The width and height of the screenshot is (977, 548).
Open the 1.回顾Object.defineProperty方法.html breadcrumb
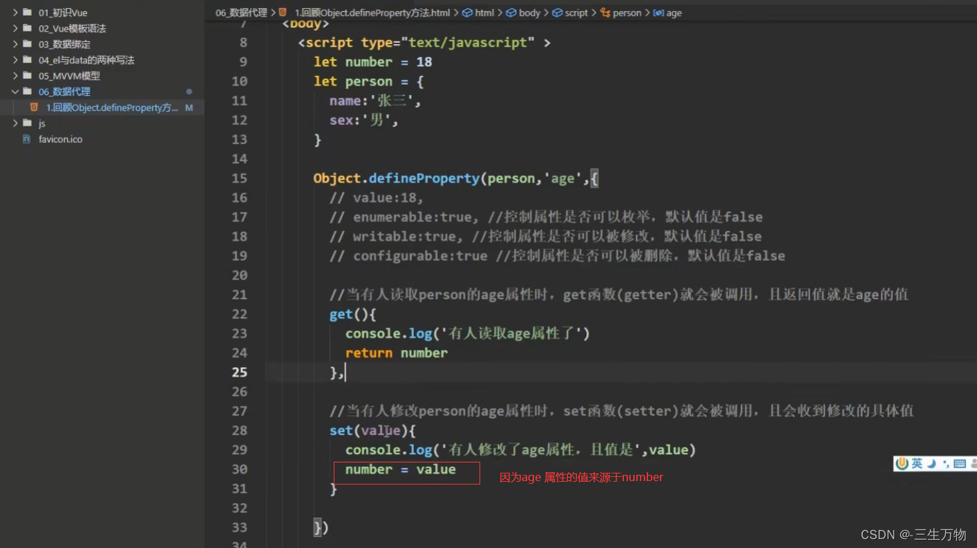tap(372, 12)
